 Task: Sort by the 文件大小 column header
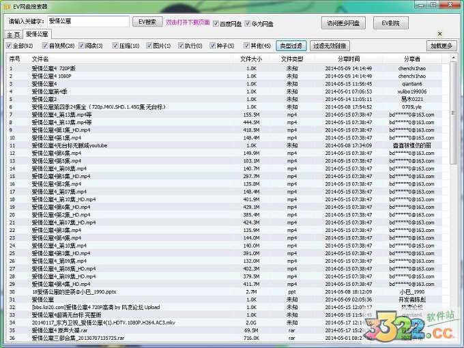(x=251, y=59)
